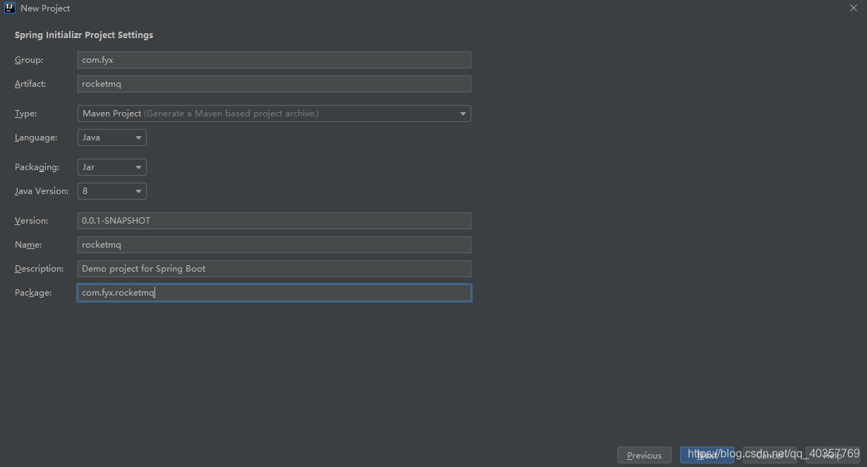Open the Language dropdown set to Java
Screen dimensions: 867x467
(x=111, y=138)
